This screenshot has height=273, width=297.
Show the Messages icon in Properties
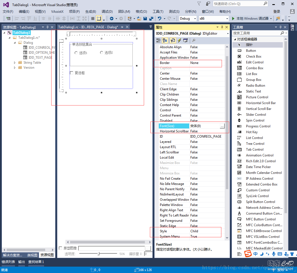click(x=186, y=40)
